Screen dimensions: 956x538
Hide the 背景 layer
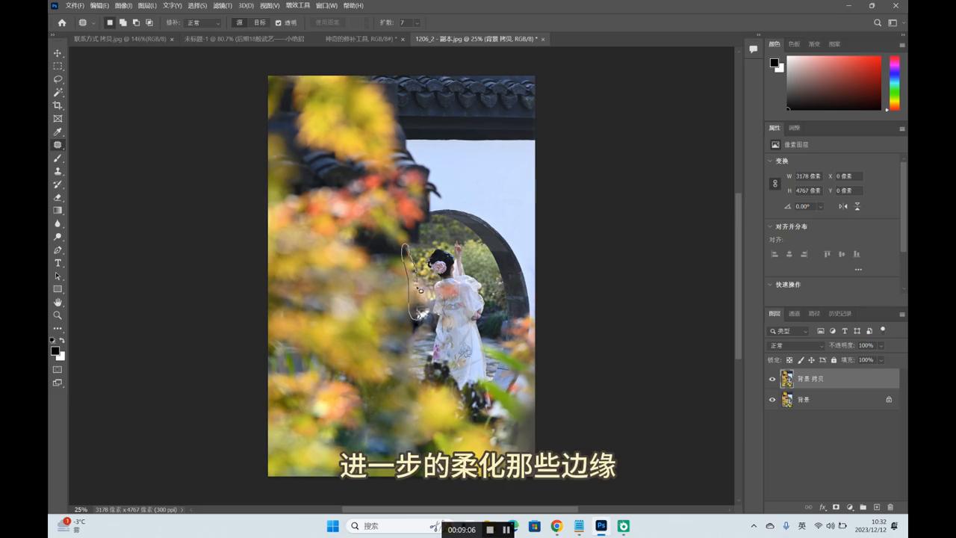(772, 399)
